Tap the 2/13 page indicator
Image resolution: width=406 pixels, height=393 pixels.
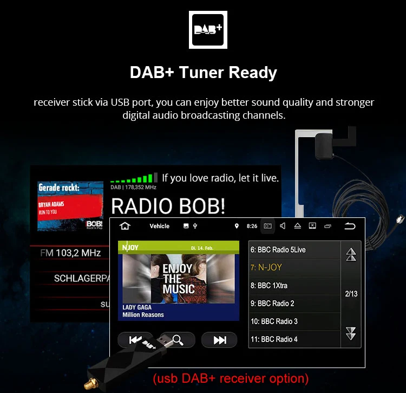click(x=351, y=294)
